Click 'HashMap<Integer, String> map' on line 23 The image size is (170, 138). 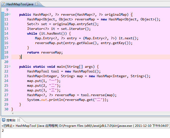pyautogui.click(x=55, y=76)
